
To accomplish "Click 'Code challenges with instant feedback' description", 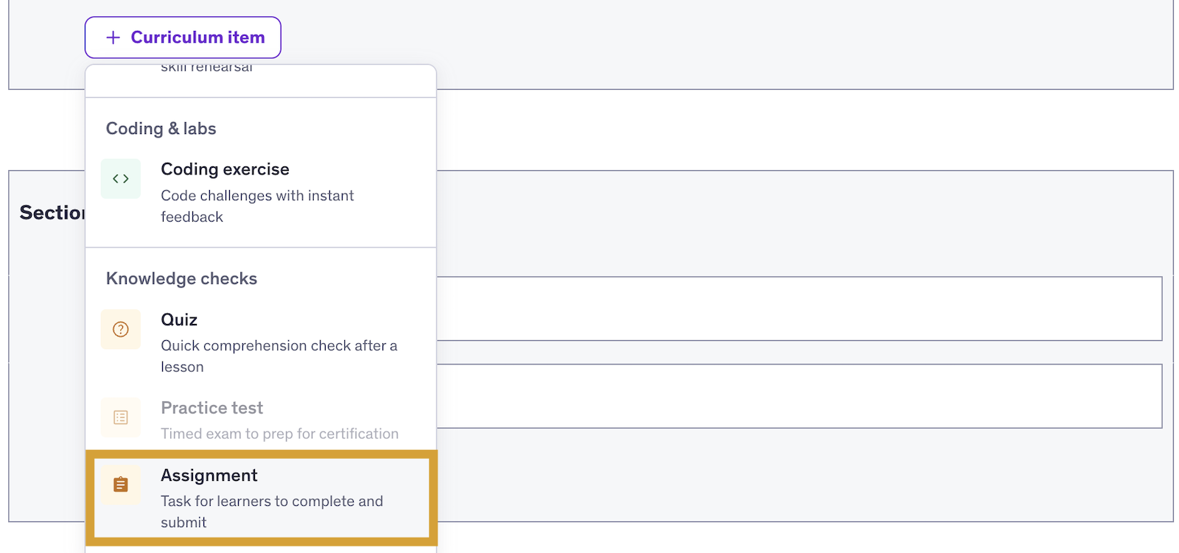I will (257, 206).
